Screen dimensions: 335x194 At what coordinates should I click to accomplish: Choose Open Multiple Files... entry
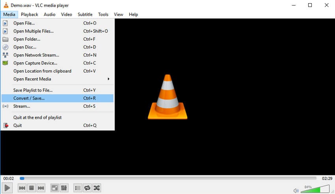[x=57, y=31]
